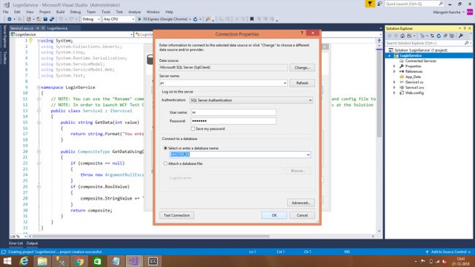The height and width of the screenshot is (267, 475).
Task: Click the Advanced... button
Action: pyautogui.click(x=301, y=203)
